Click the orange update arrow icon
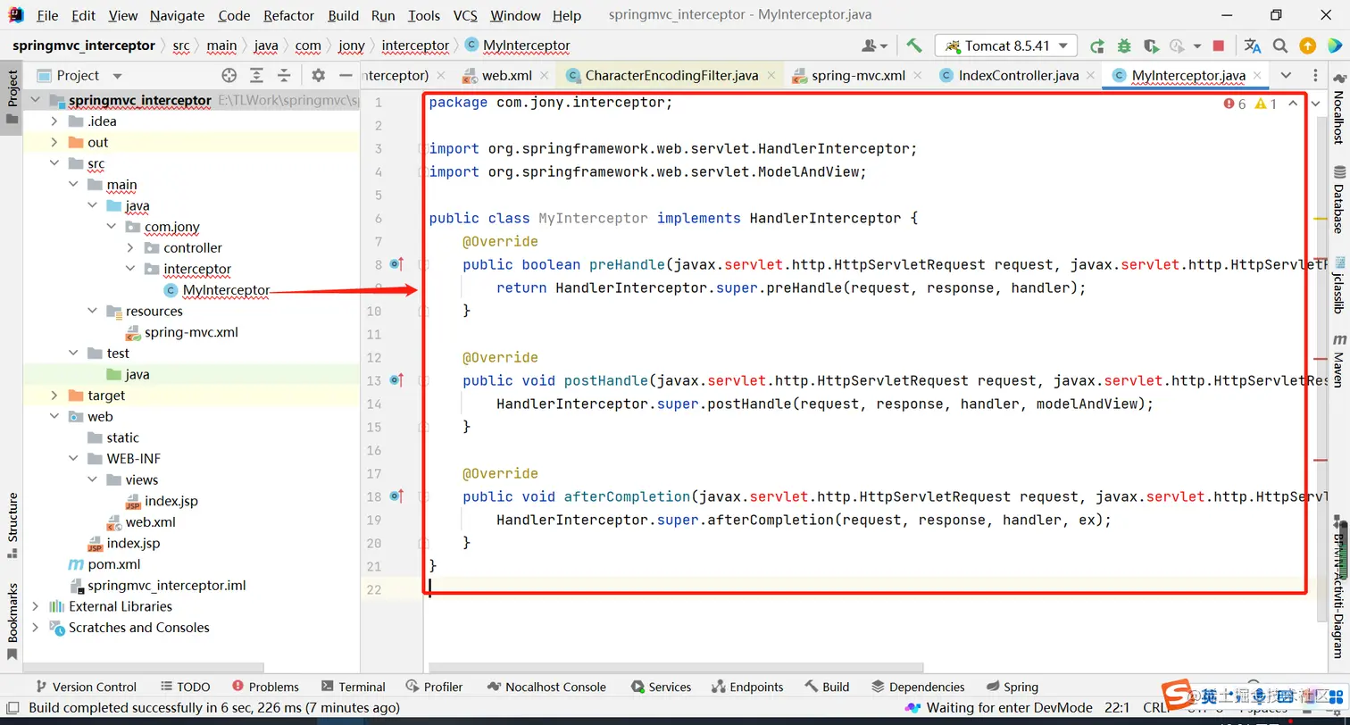1350x725 pixels. point(1307,46)
